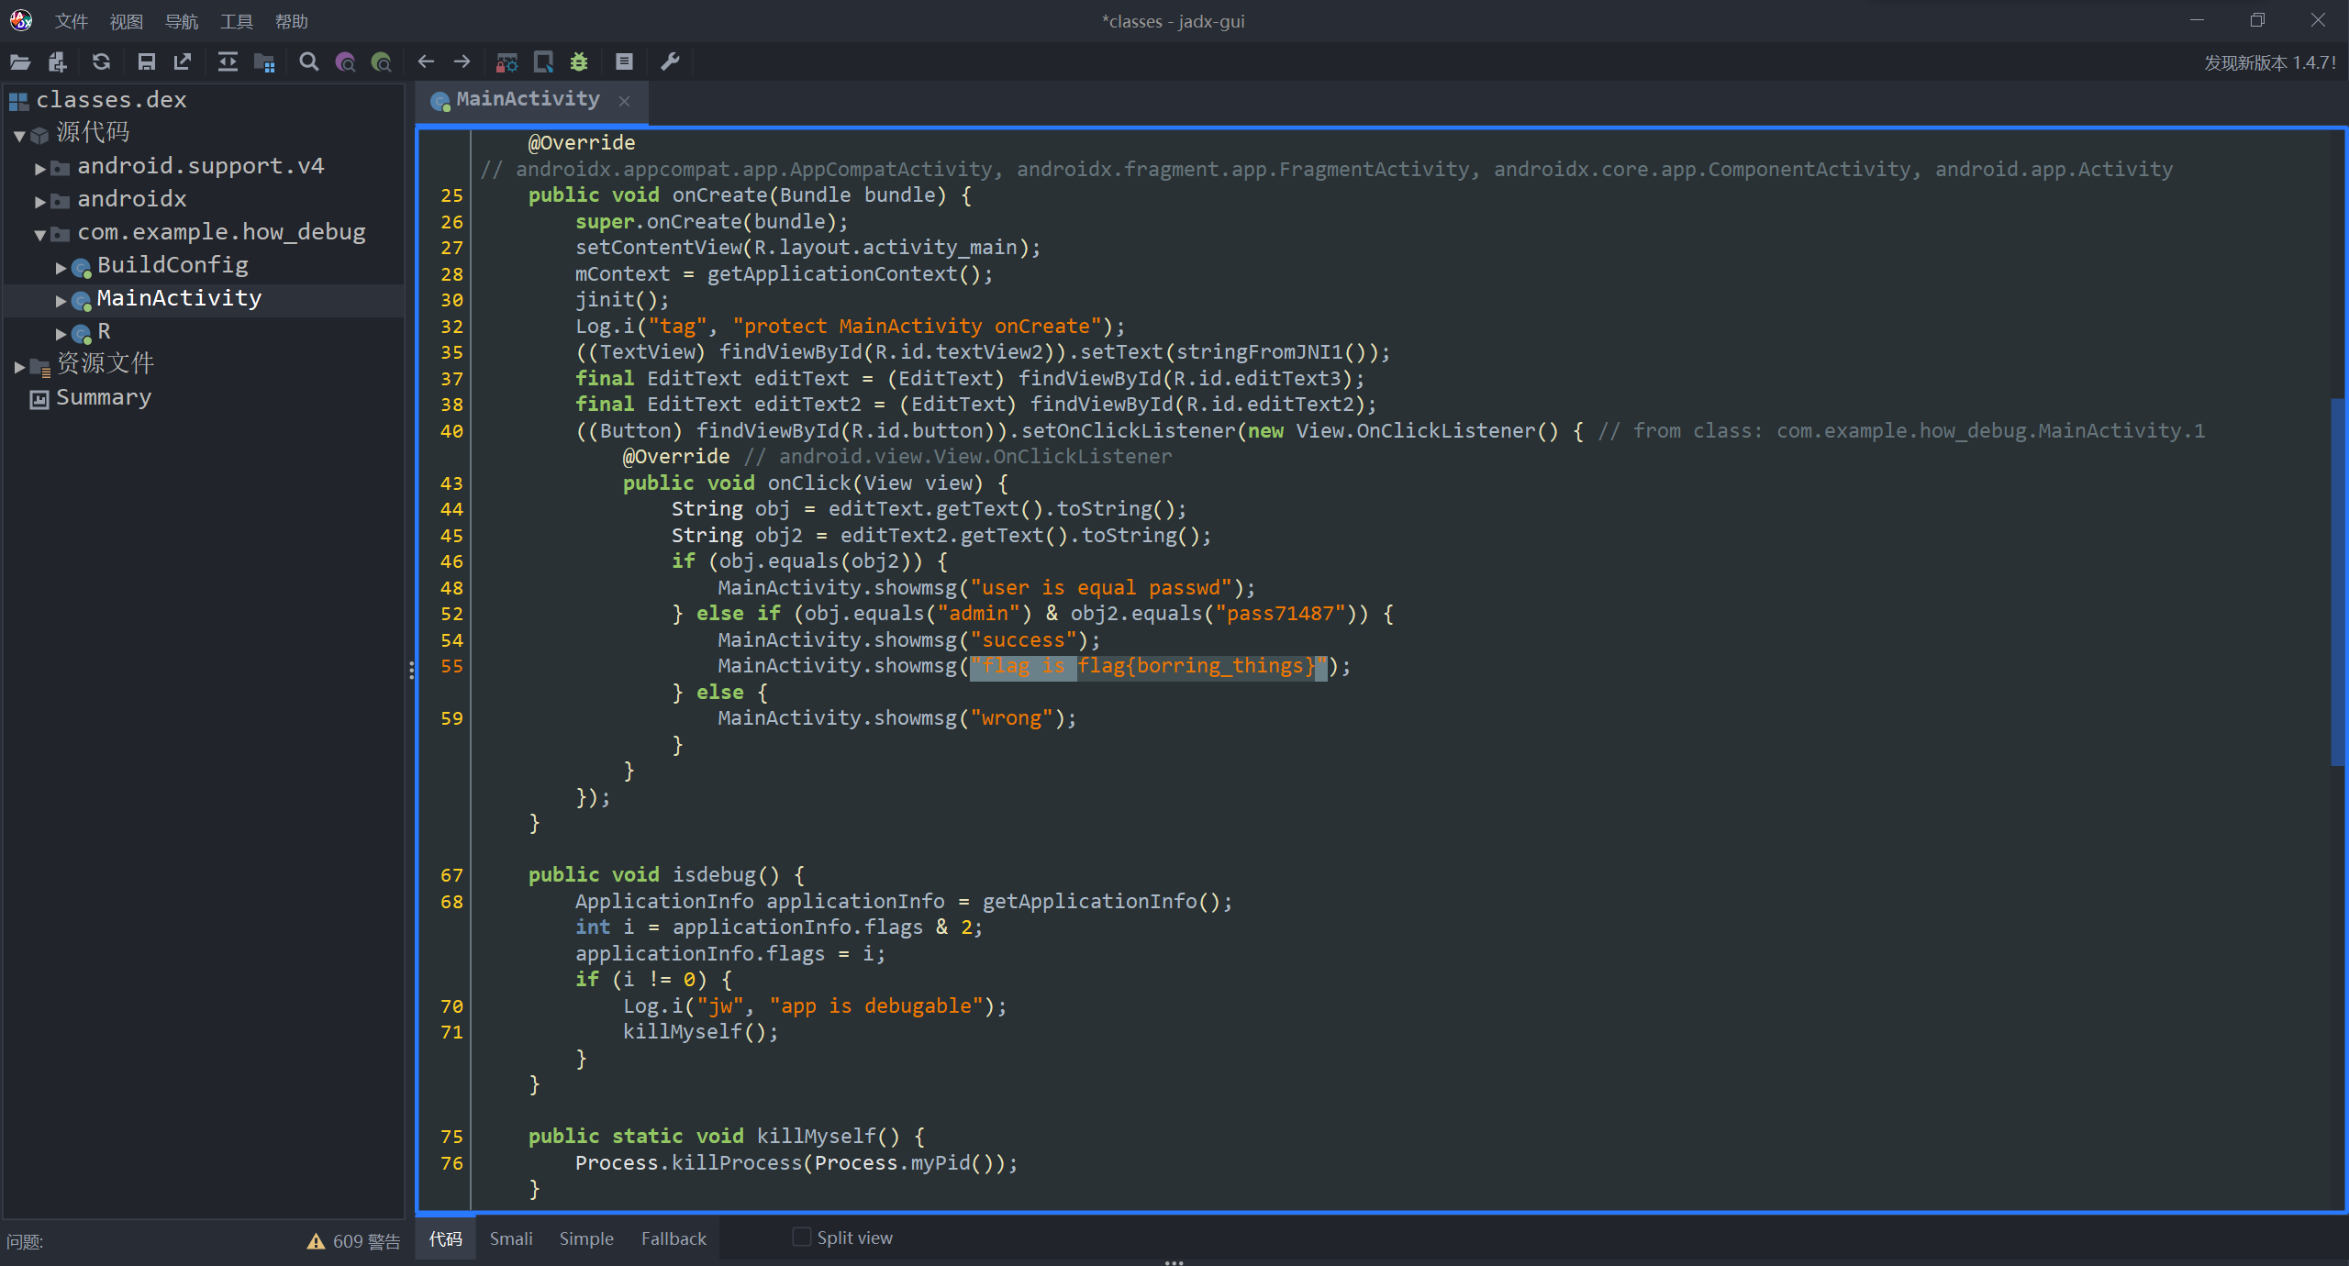Open the 工具 menu
The height and width of the screenshot is (1266, 2349).
[x=236, y=21]
